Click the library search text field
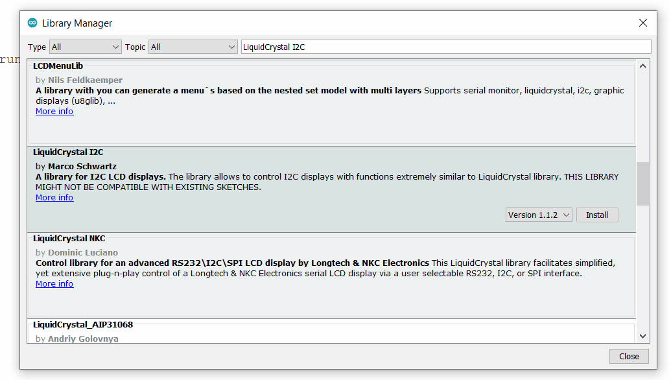Image resolution: width=671 pixels, height=380 pixels. point(445,47)
